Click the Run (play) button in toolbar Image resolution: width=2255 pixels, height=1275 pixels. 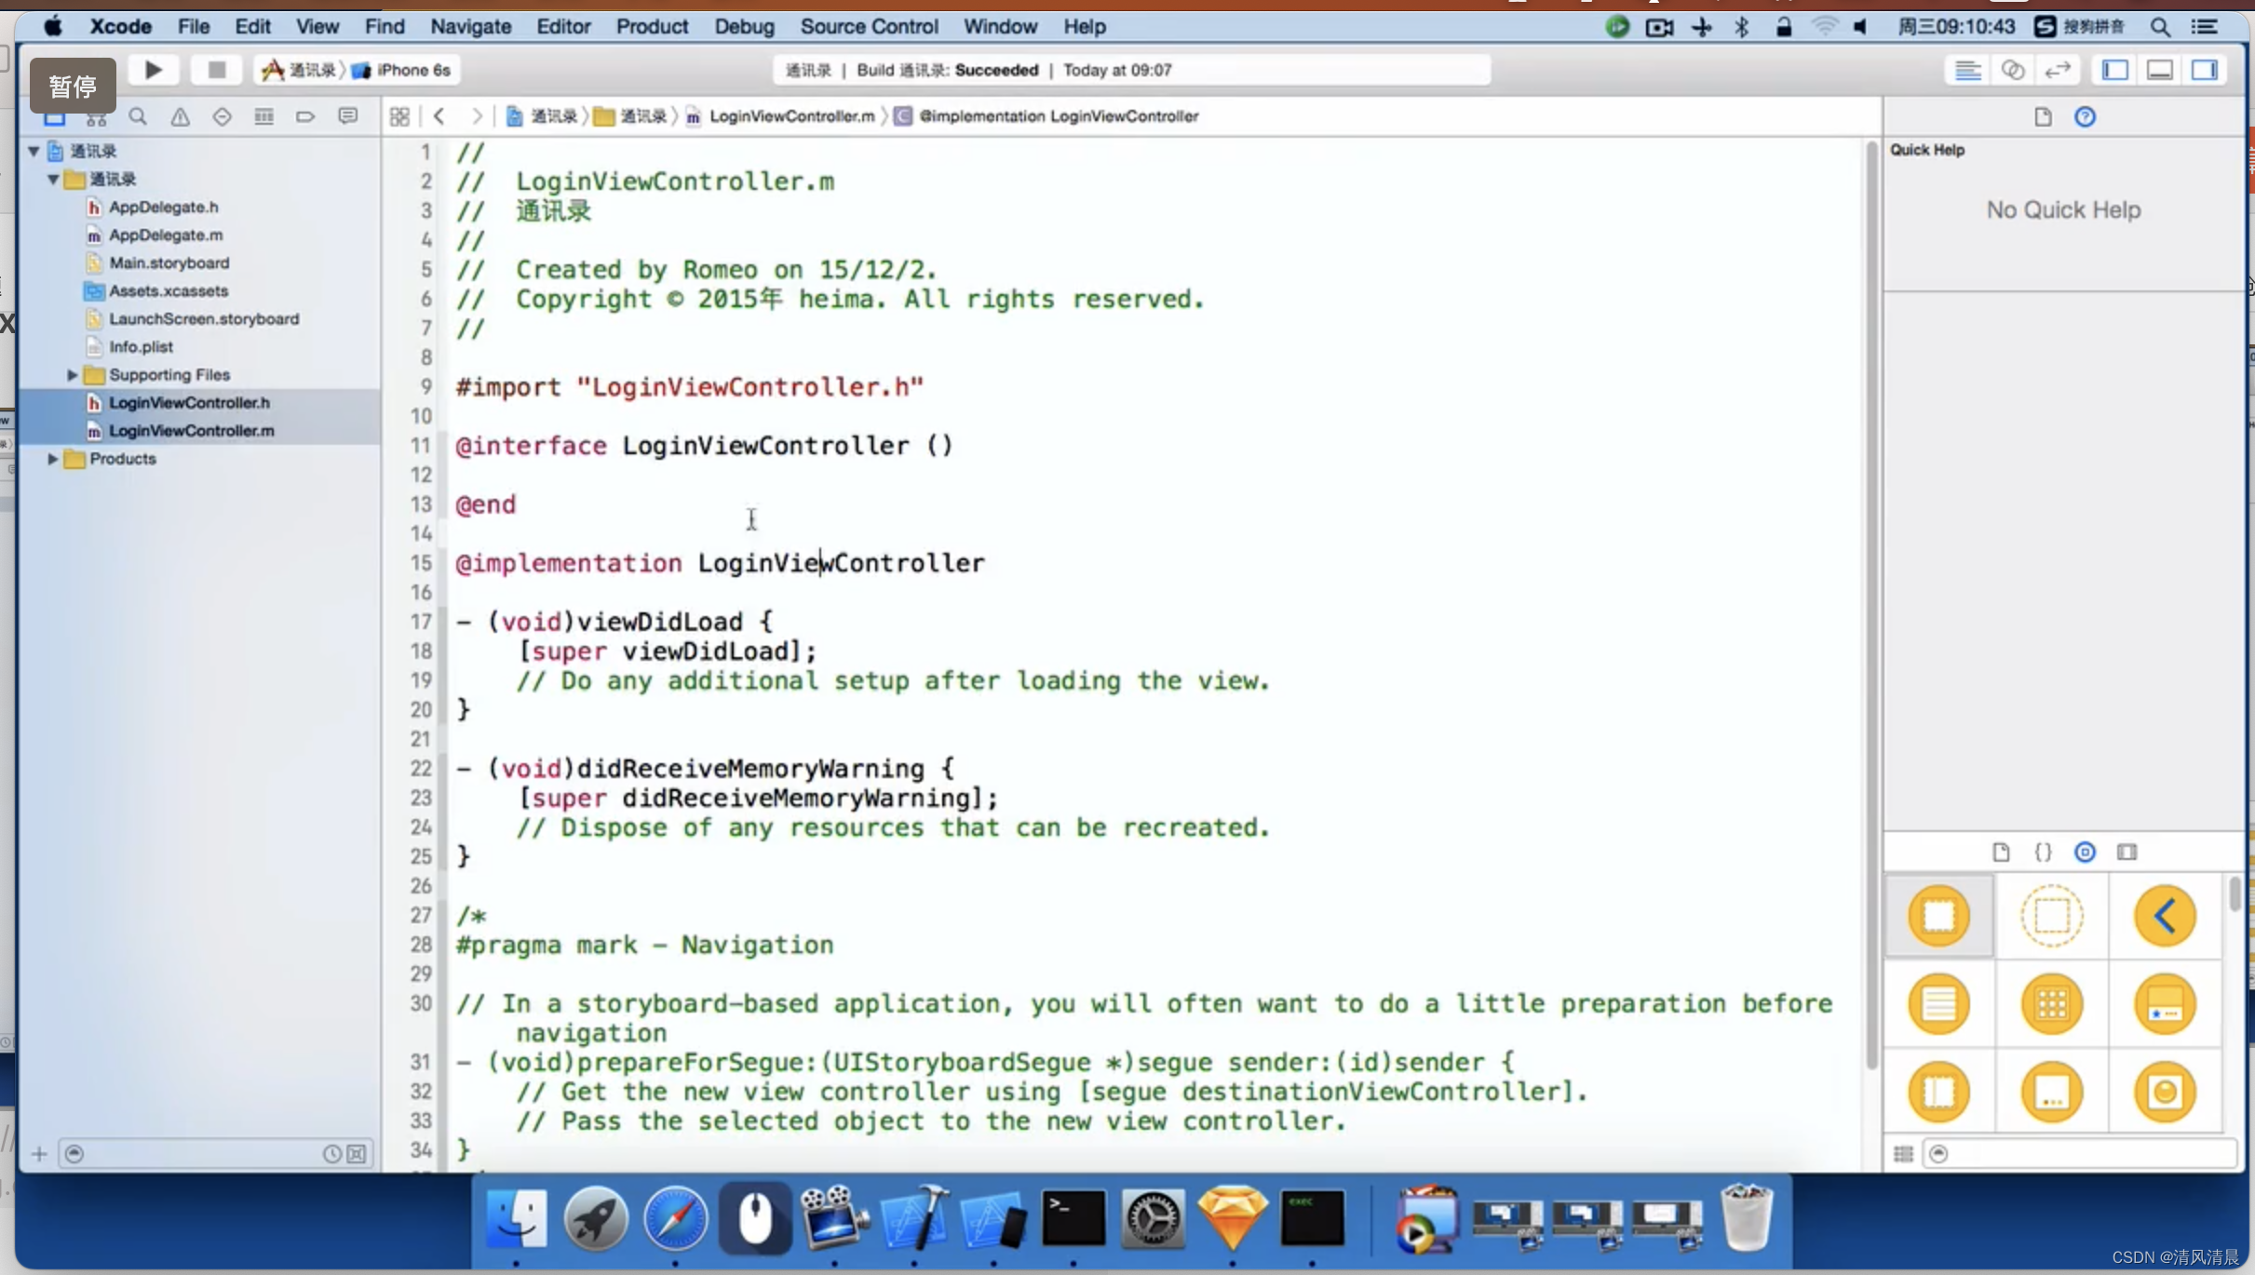[x=152, y=68]
